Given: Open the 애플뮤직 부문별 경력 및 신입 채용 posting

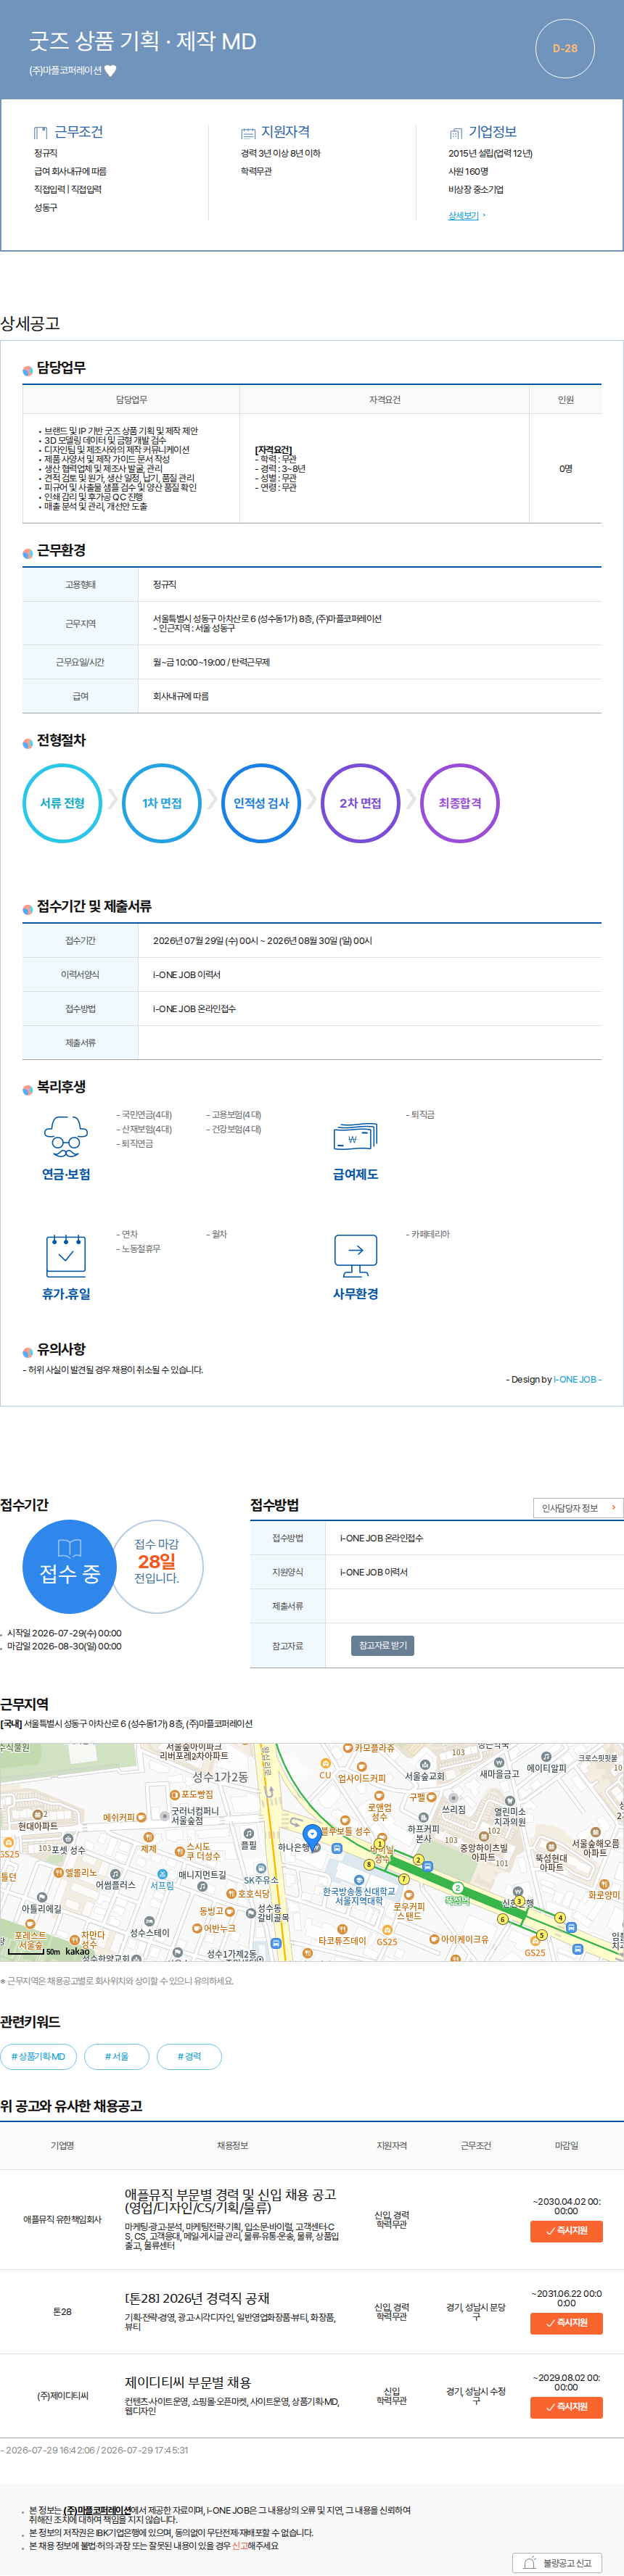Looking at the screenshot, I should [230, 2200].
